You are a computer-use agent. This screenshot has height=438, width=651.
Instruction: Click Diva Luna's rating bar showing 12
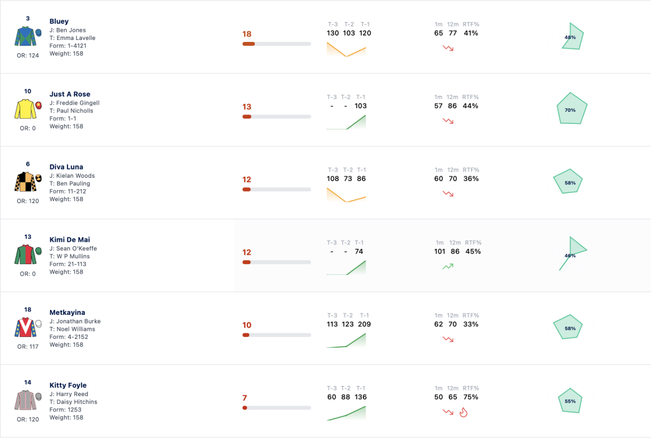click(x=277, y=189)
